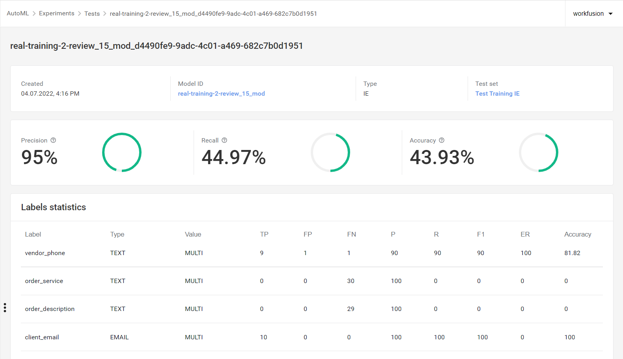Click the Accuracy circular progress gauge

click(539, 152)
